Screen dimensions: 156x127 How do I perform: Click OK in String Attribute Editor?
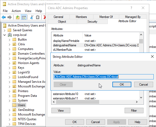pos(122,85)
